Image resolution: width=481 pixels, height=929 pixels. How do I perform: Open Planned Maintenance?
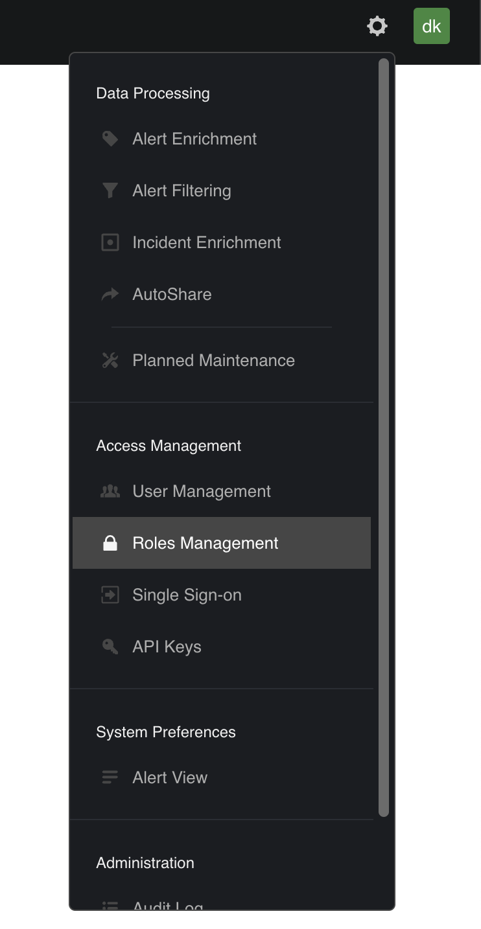[x=213, y=360]
